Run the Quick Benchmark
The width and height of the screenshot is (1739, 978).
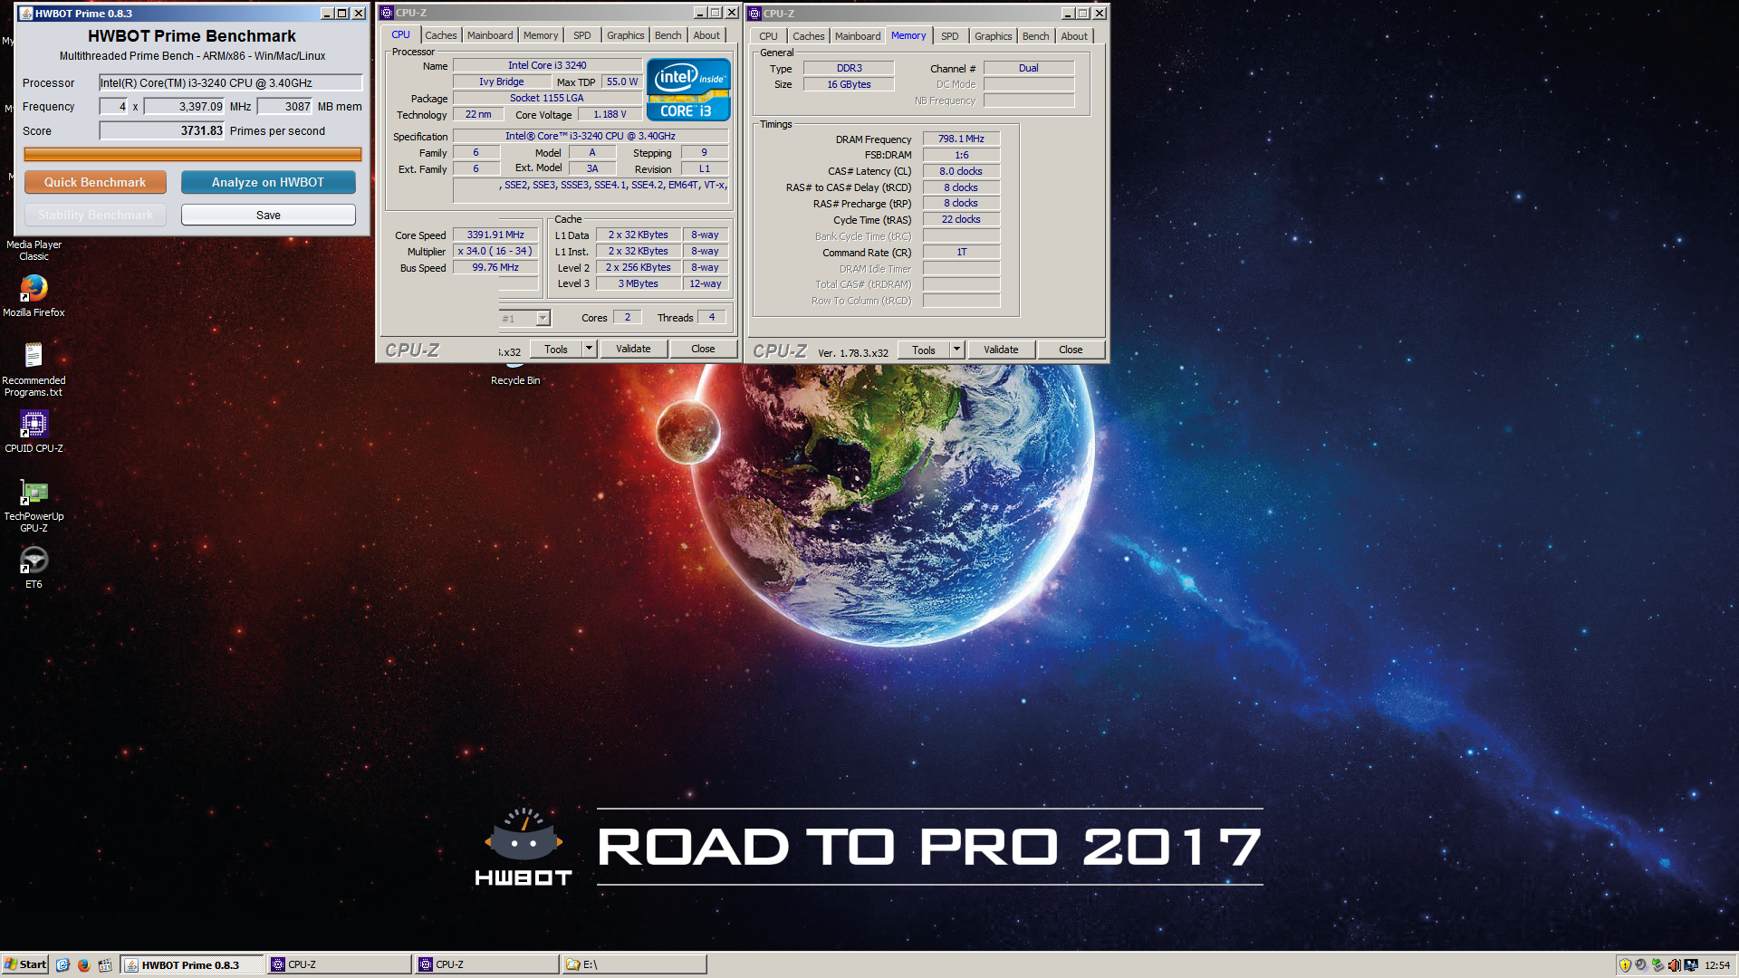pyautogui.click(x=95, y=182)
